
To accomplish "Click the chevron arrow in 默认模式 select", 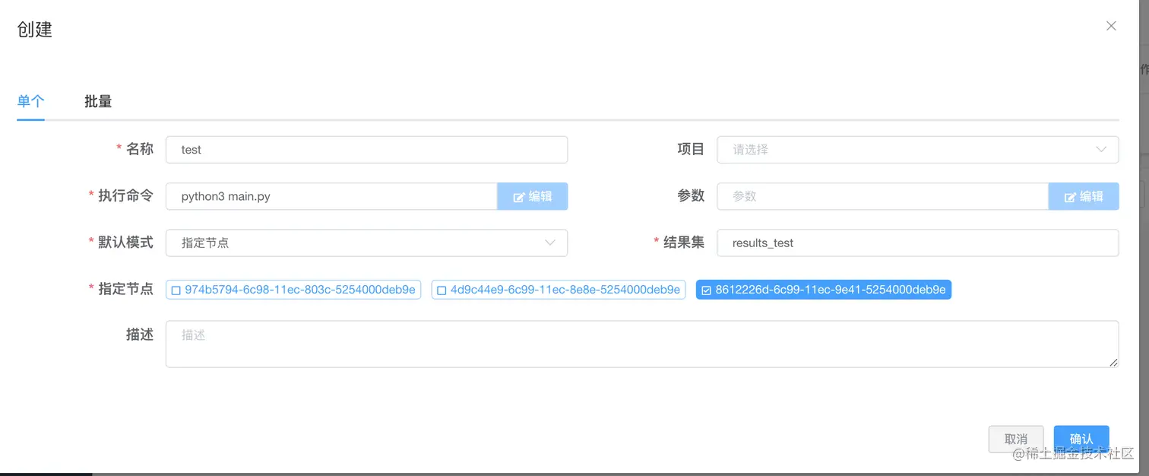I will pyautogui.click(x=550, y=243).
